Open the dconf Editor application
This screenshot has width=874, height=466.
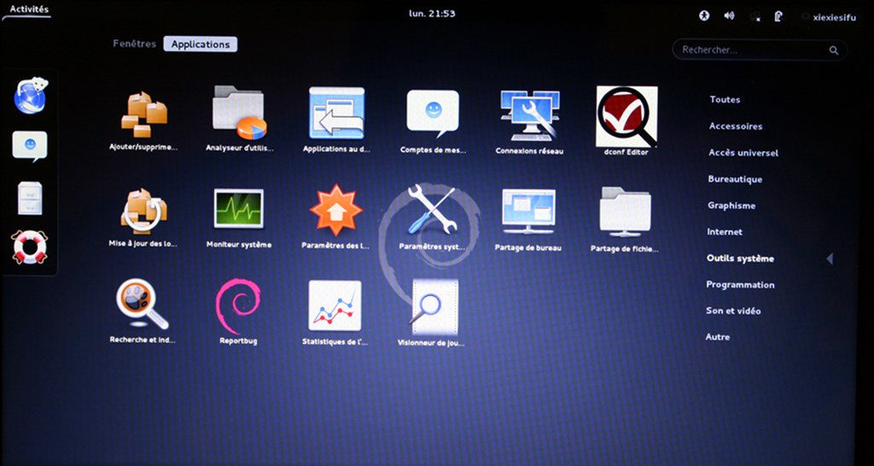(626, 117)
